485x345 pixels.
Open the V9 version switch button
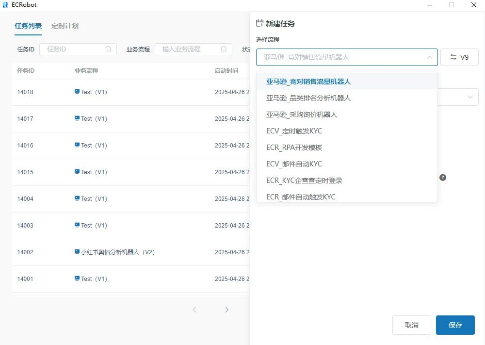click(x=459, y=57)
